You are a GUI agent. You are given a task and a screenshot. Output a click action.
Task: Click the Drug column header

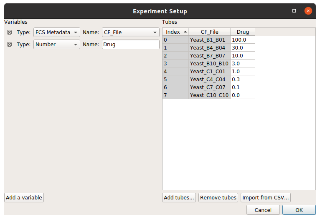(x=243, y=32)
